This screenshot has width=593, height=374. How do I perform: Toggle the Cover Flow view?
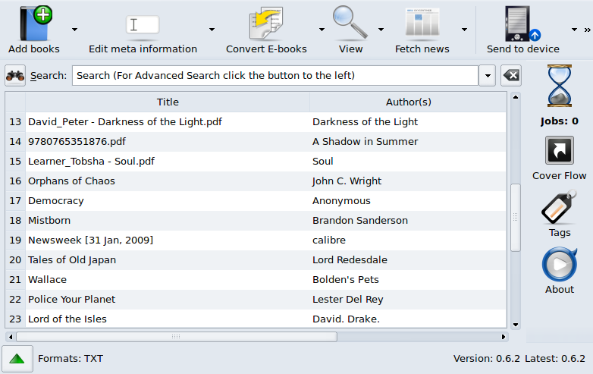click(x=560, y=150)
